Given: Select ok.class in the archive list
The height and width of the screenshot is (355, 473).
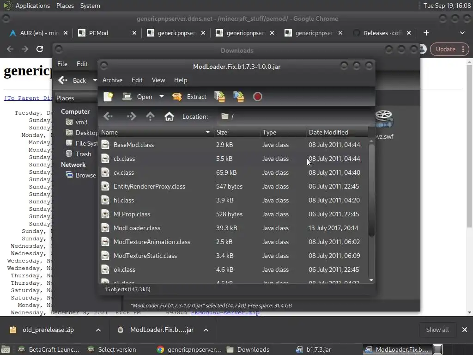Looking at the screenshot, I should pos(233,270).
